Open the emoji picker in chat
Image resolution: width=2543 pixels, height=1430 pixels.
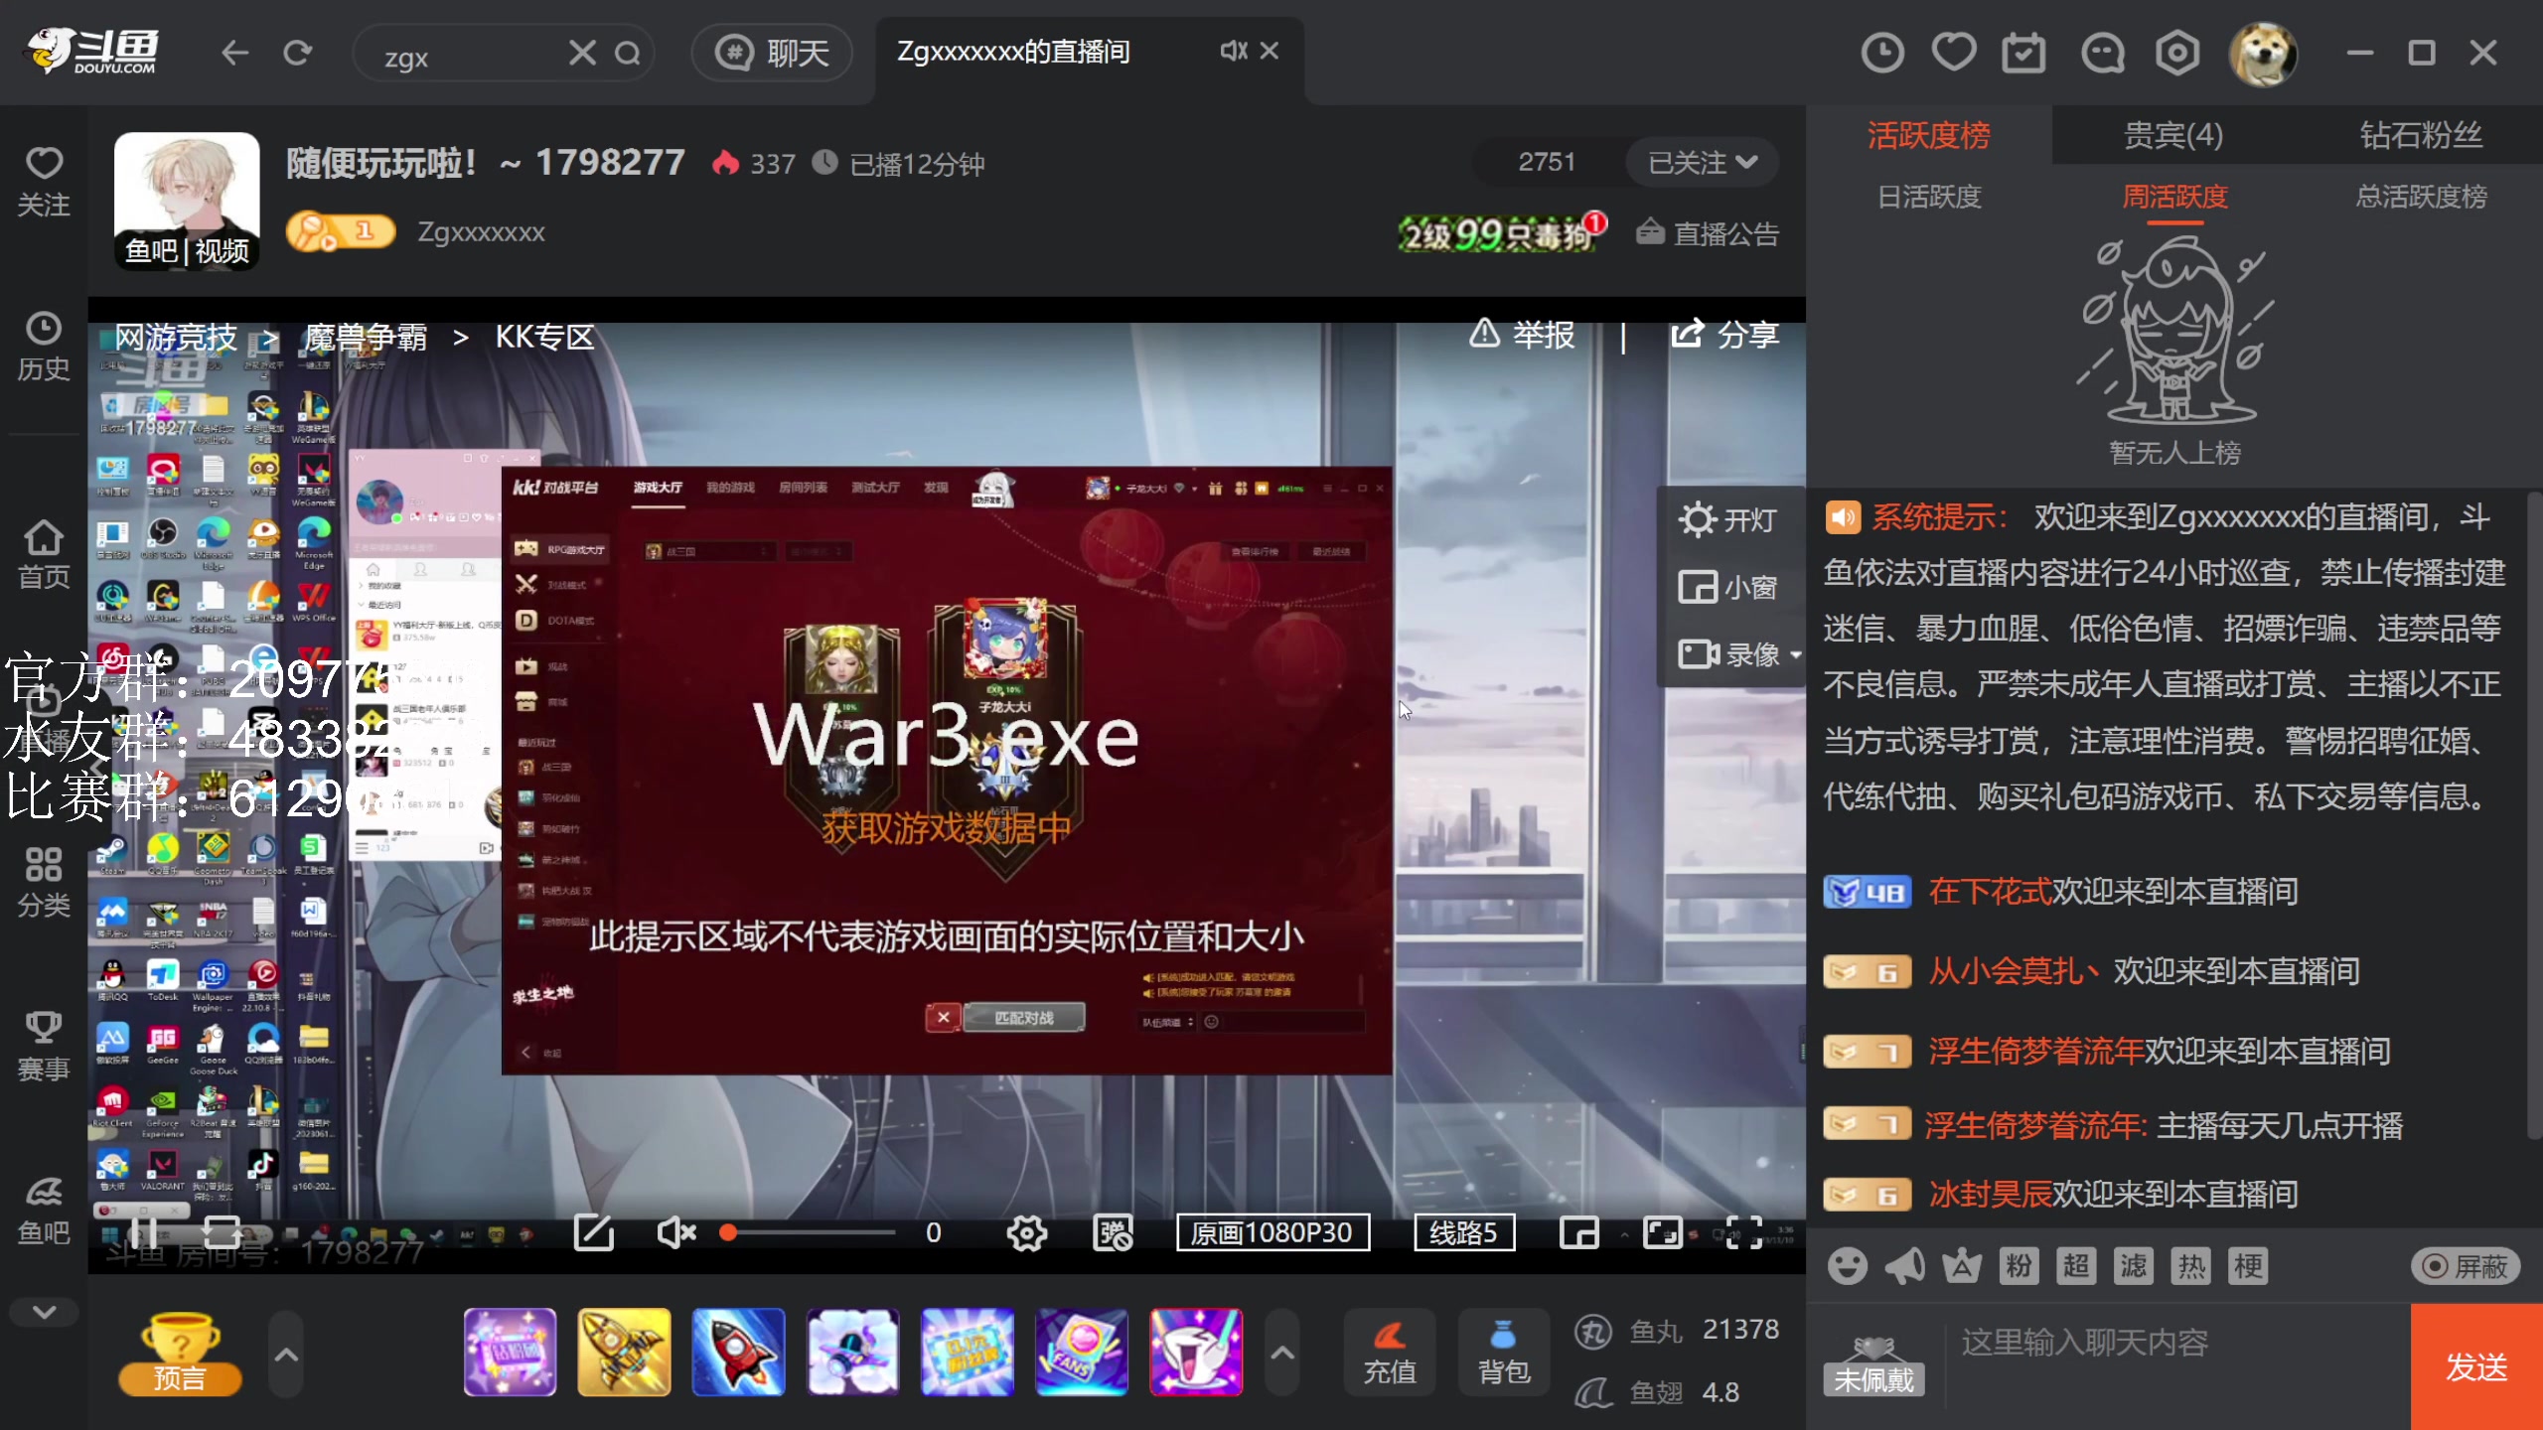pyautogui.click(x=1847, y=1266)
